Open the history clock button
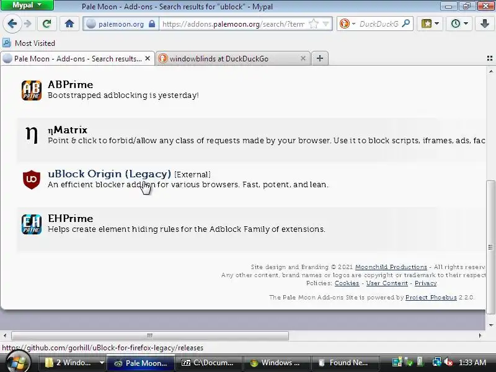The width and height of the screenshot is (496, 372). (456, 24)
